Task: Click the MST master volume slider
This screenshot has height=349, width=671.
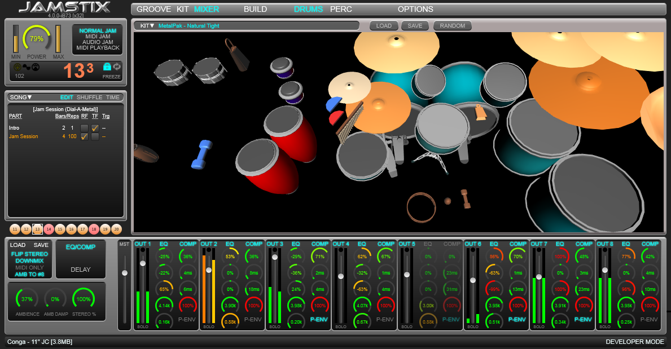Action: pyautogui.click(x=125, y=273)
